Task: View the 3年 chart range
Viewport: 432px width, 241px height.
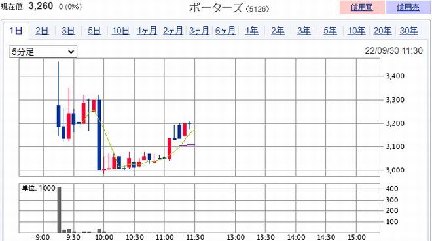Action: tap(304, 31)
